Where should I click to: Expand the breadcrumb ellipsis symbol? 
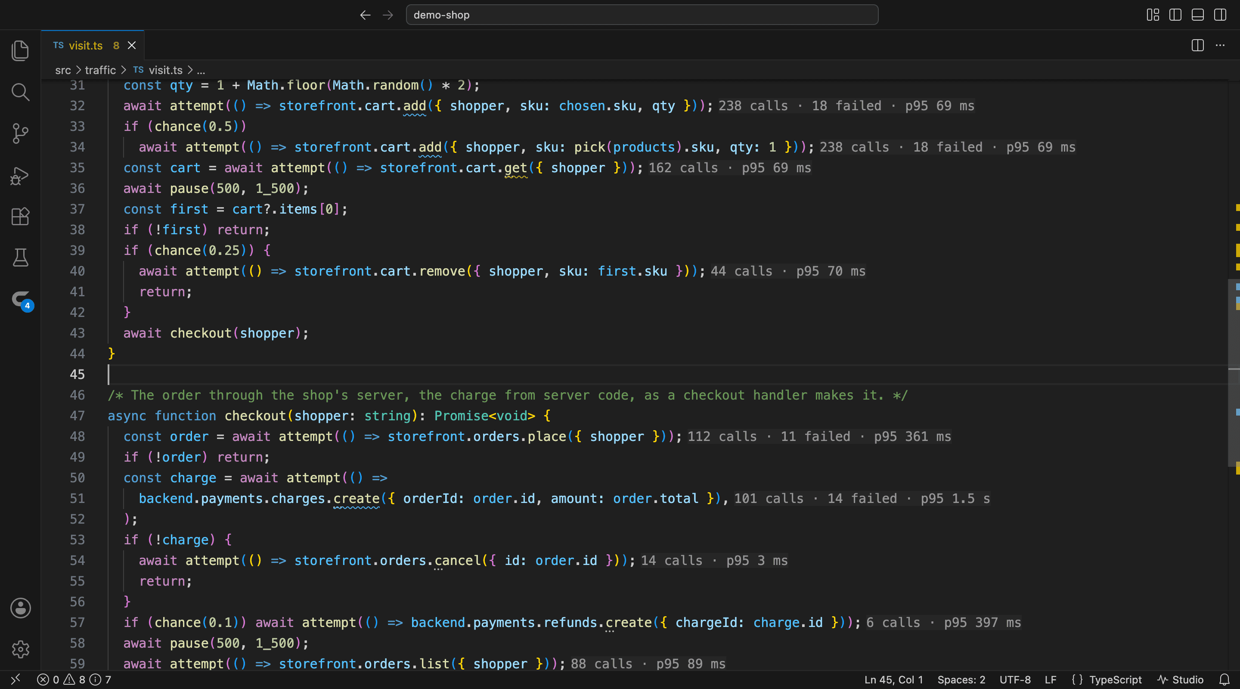[x=201, y=70]
